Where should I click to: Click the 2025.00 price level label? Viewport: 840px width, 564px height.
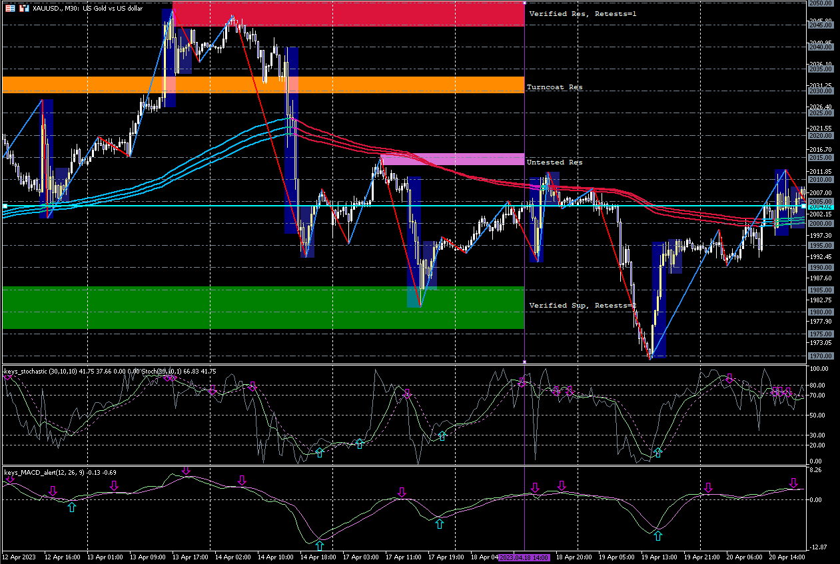822,113
